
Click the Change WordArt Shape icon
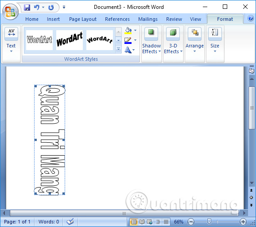pos(128,50)
